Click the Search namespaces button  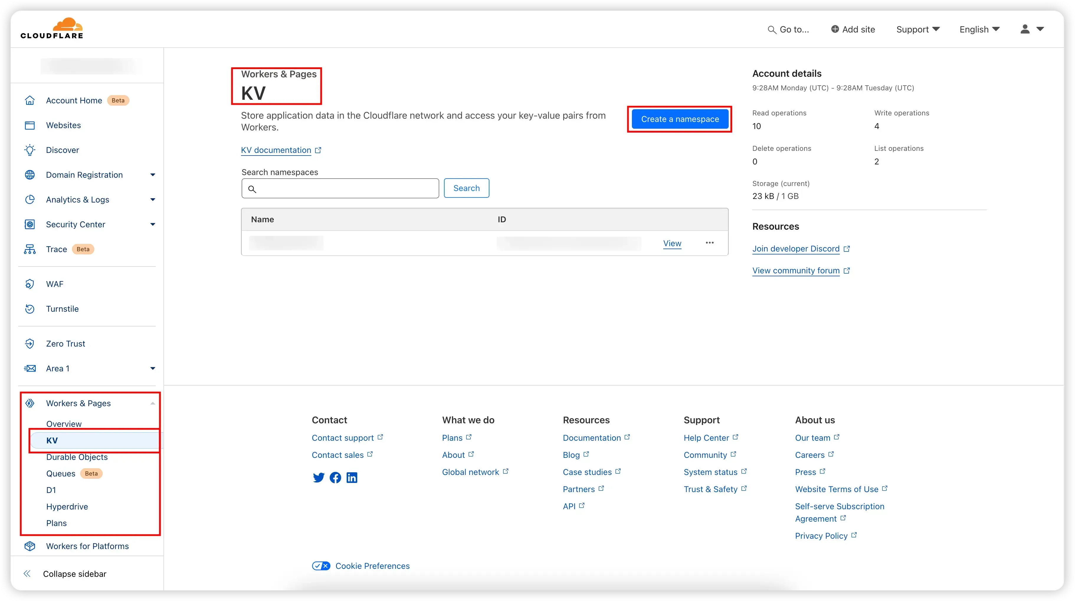click(466, 188)
